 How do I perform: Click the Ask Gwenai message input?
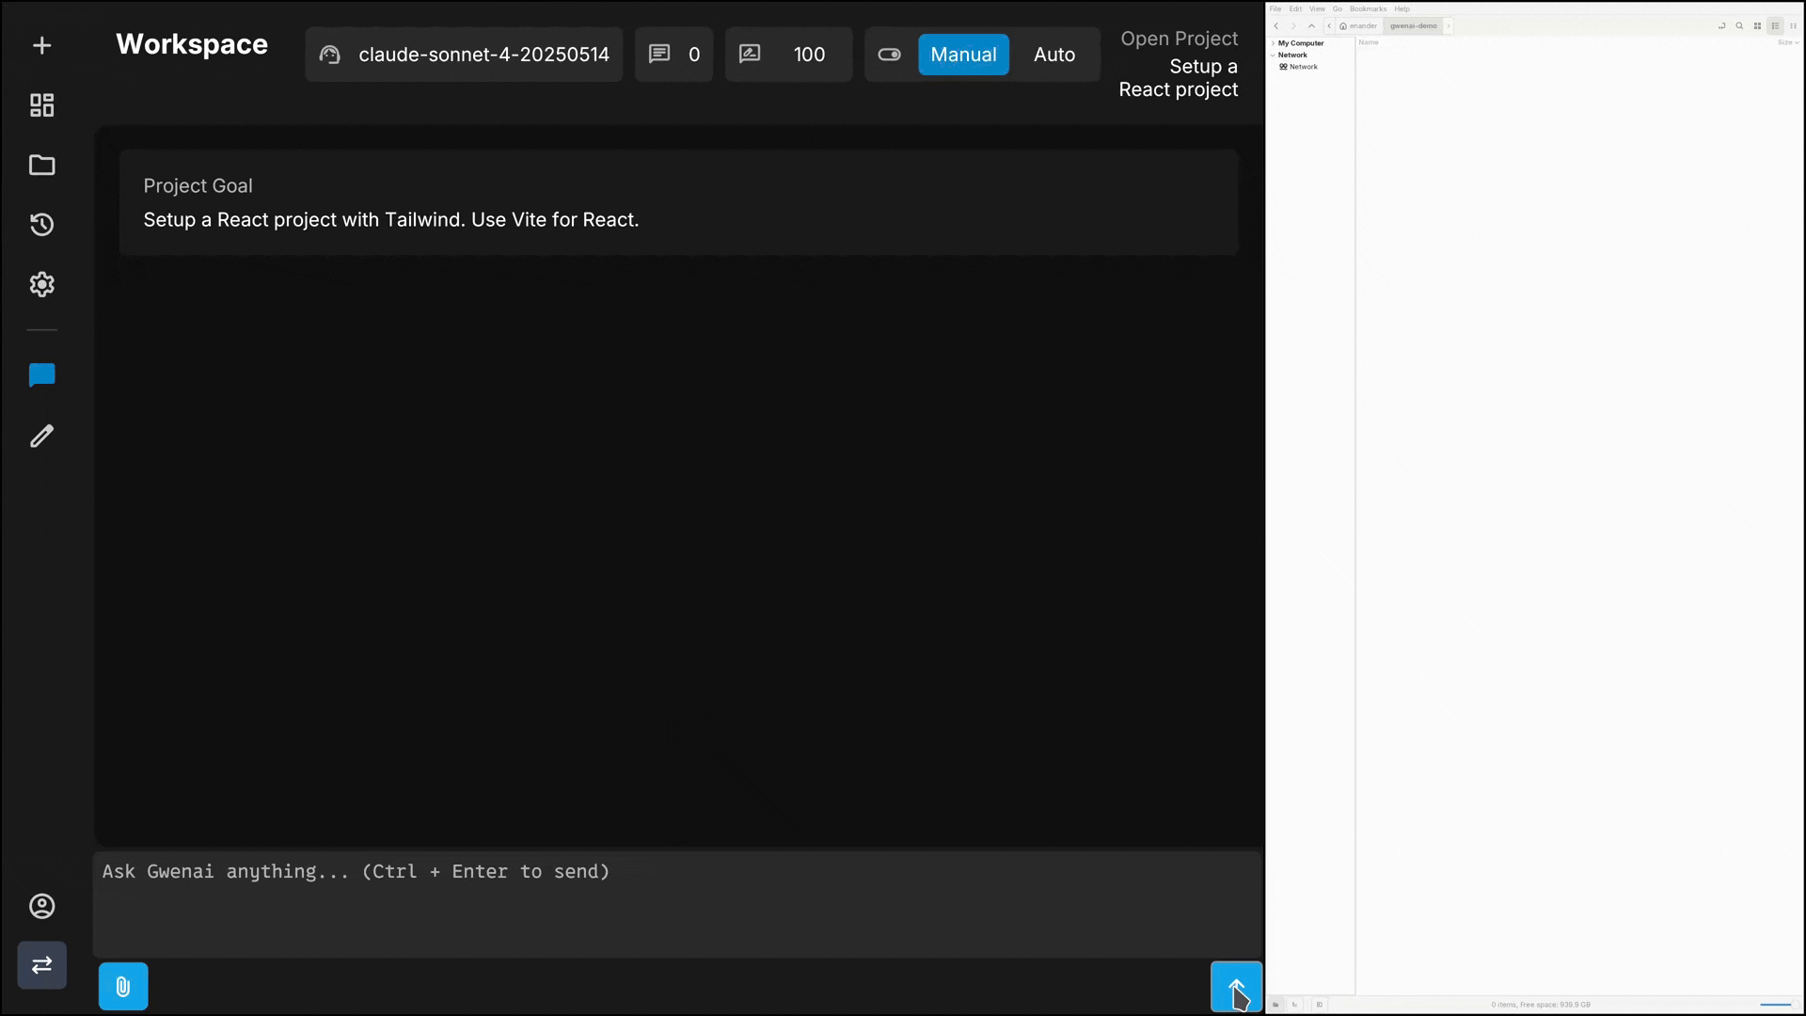[677, 903]
